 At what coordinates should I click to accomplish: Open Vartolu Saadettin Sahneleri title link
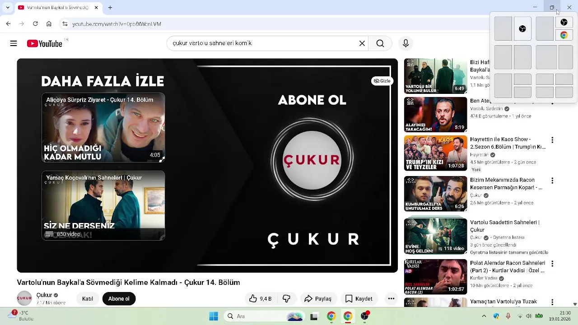pyautogui.click(x=504, y=226)
